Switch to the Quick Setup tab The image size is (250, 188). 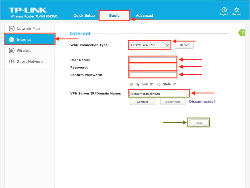point(84,16)
